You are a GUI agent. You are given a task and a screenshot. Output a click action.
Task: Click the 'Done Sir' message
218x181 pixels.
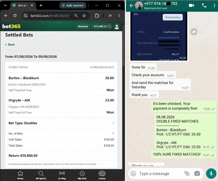pos(143,67)
